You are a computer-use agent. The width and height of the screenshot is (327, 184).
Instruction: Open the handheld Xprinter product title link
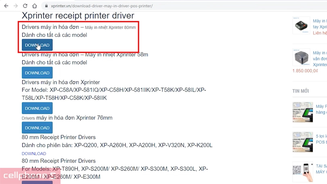[320, 24]
